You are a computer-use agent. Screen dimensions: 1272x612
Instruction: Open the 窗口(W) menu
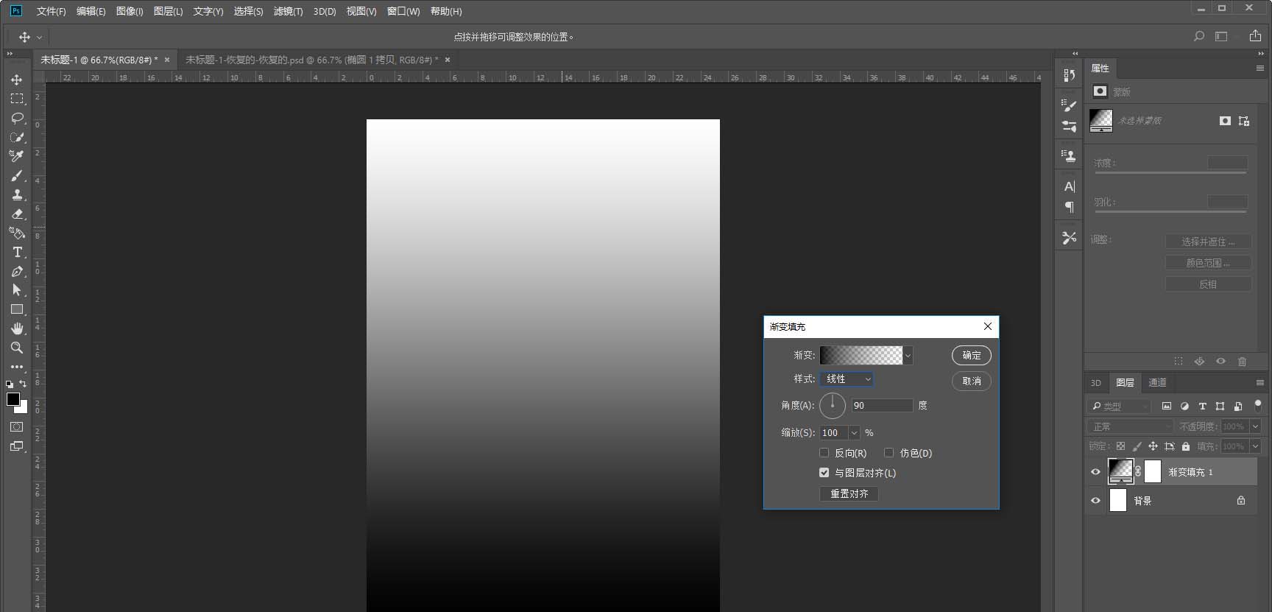403,11
